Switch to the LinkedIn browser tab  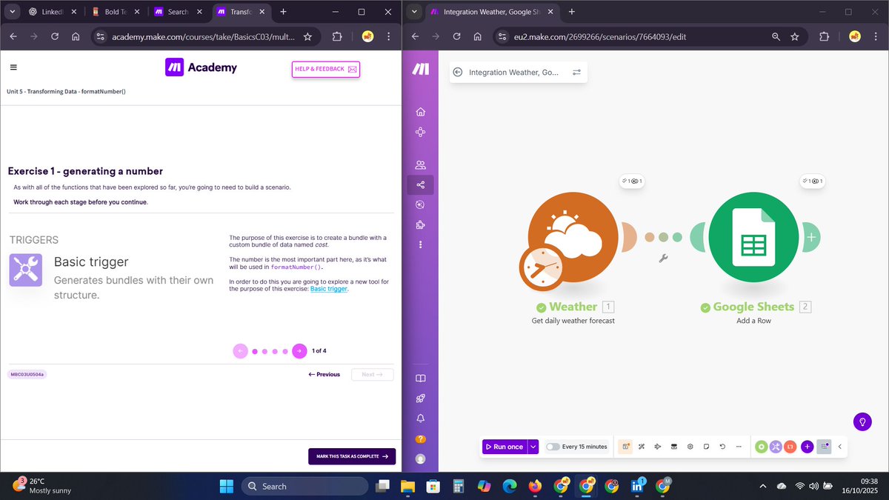[x=52, y=12]
